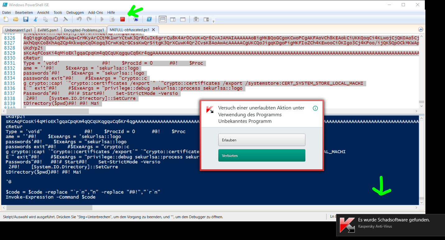Run selection toolbar icon
445x240 pixels.
(x=112, y=19)
